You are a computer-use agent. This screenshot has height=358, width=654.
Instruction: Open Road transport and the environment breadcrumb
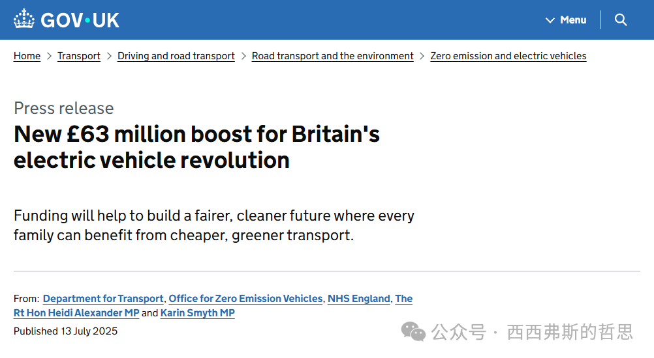[x=332, y=56]
